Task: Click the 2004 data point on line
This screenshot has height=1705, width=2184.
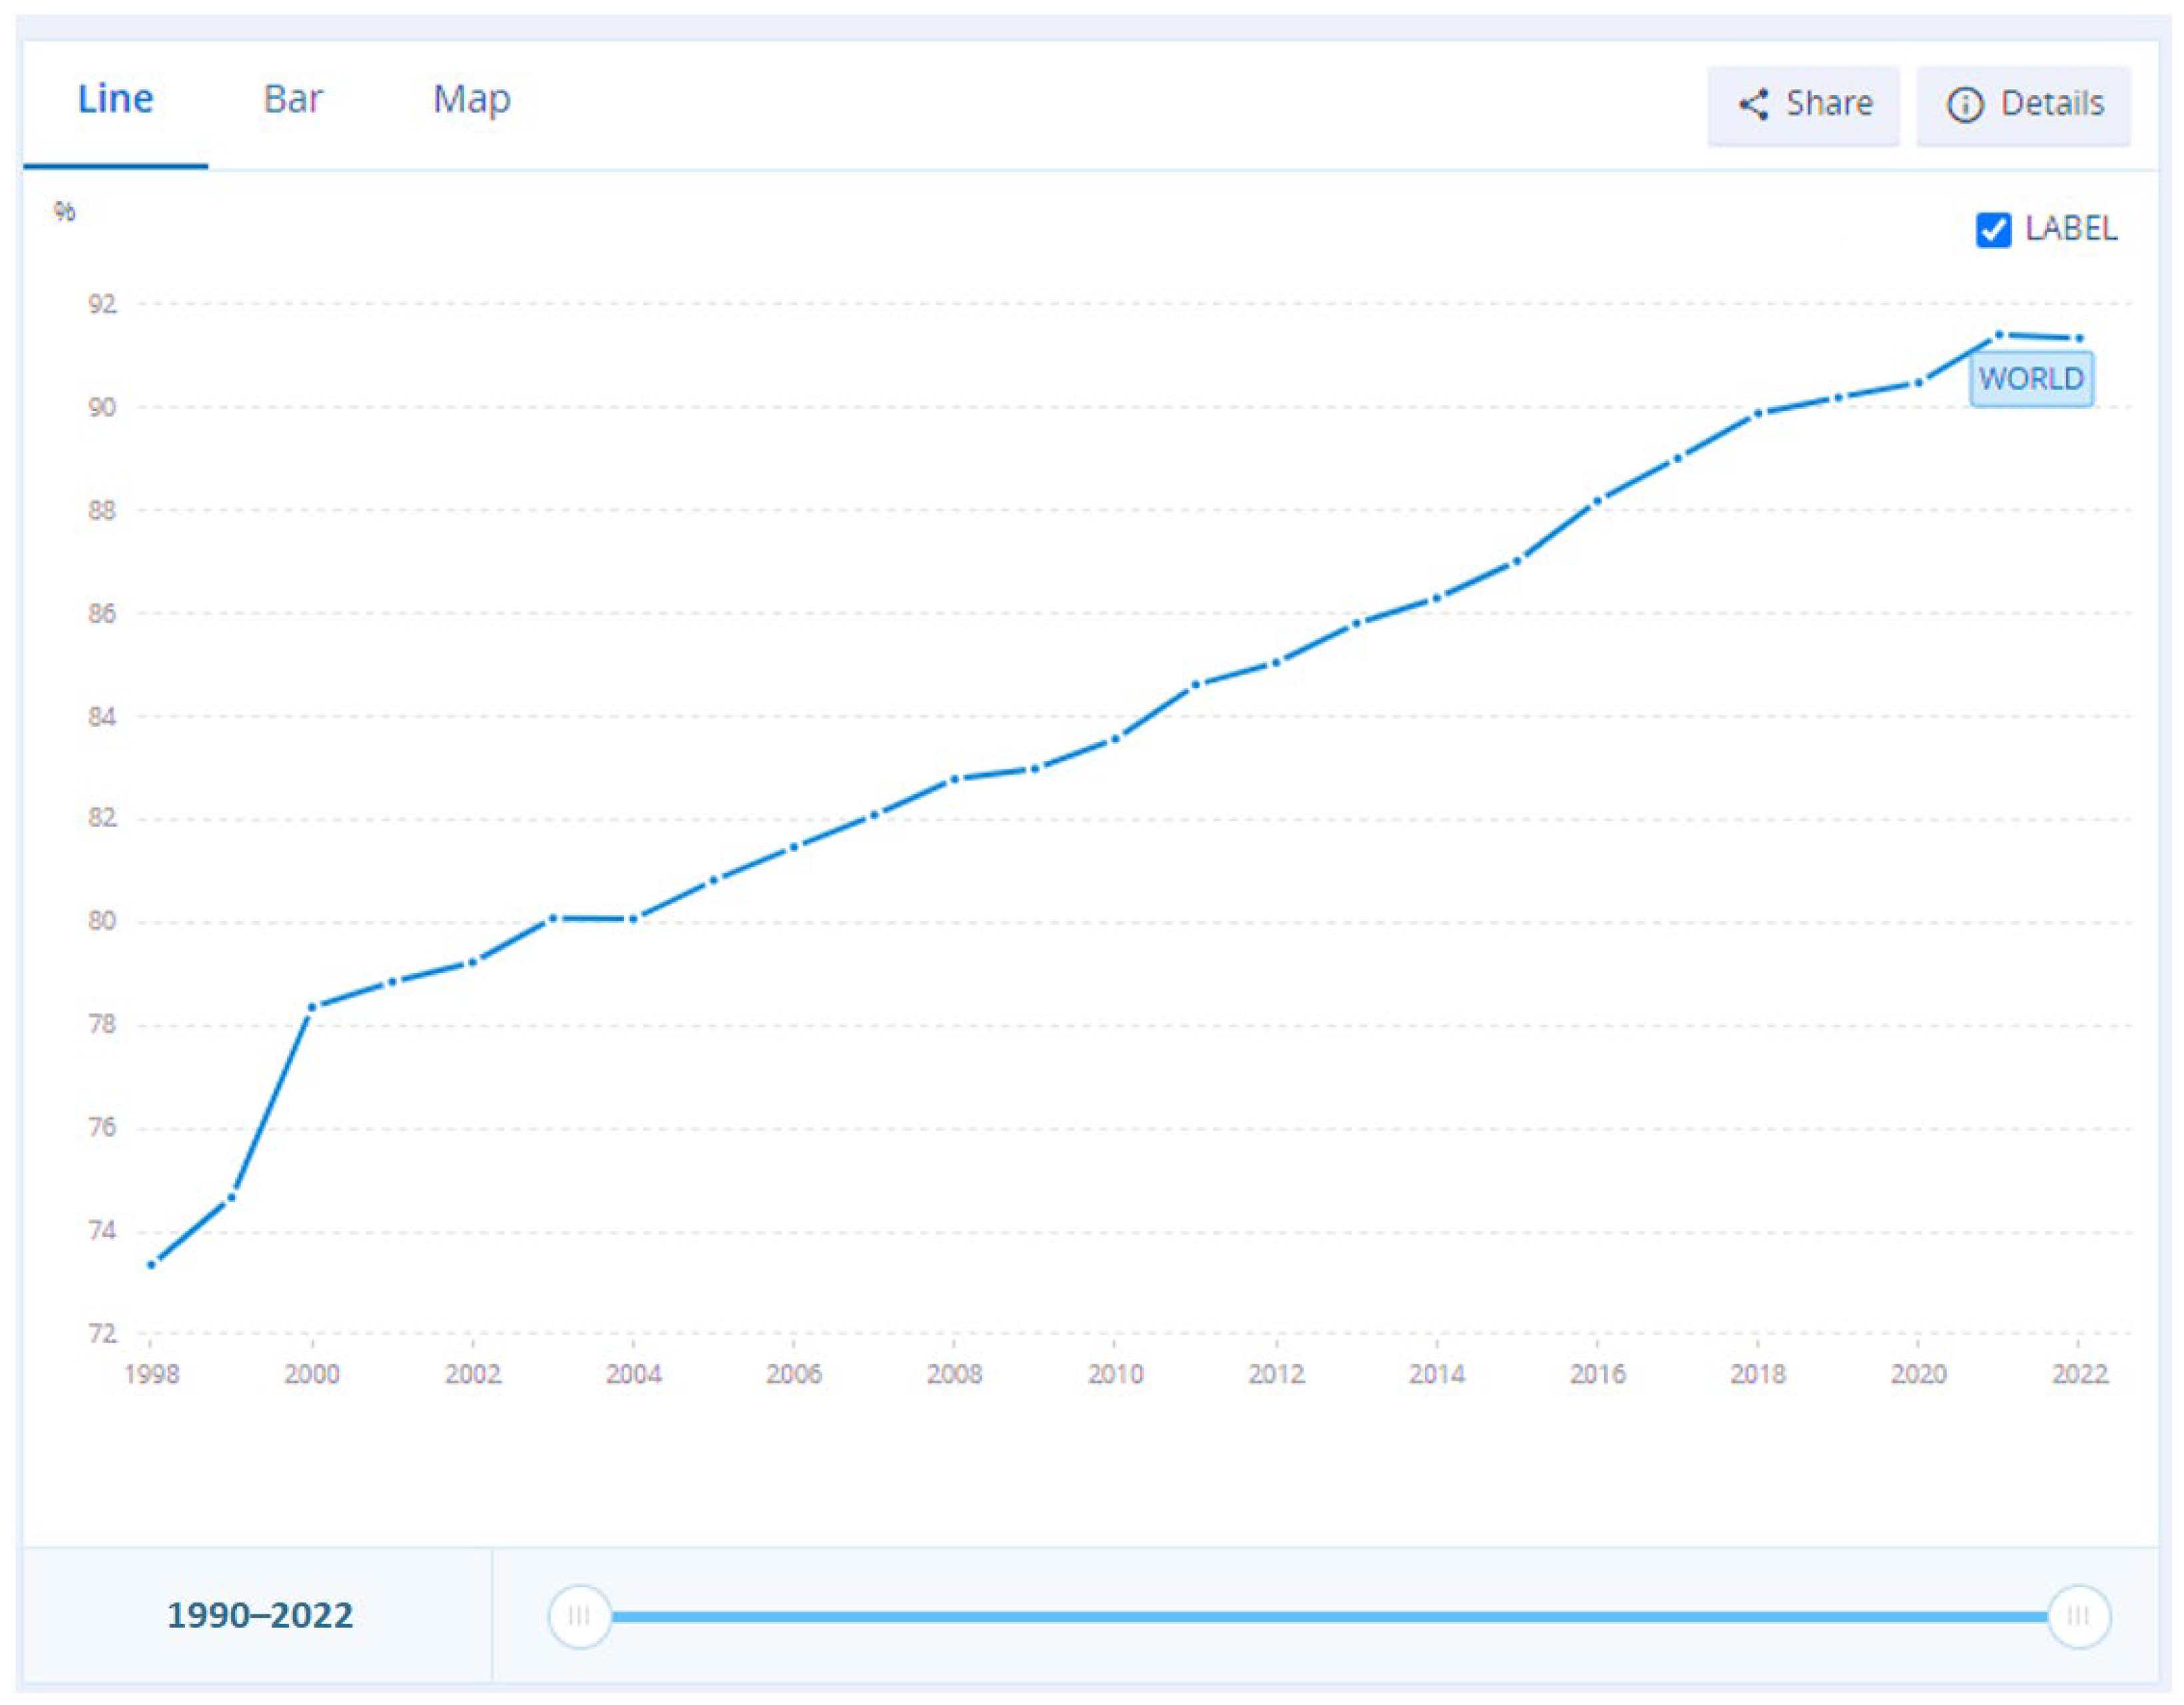Action: [634, 918]
